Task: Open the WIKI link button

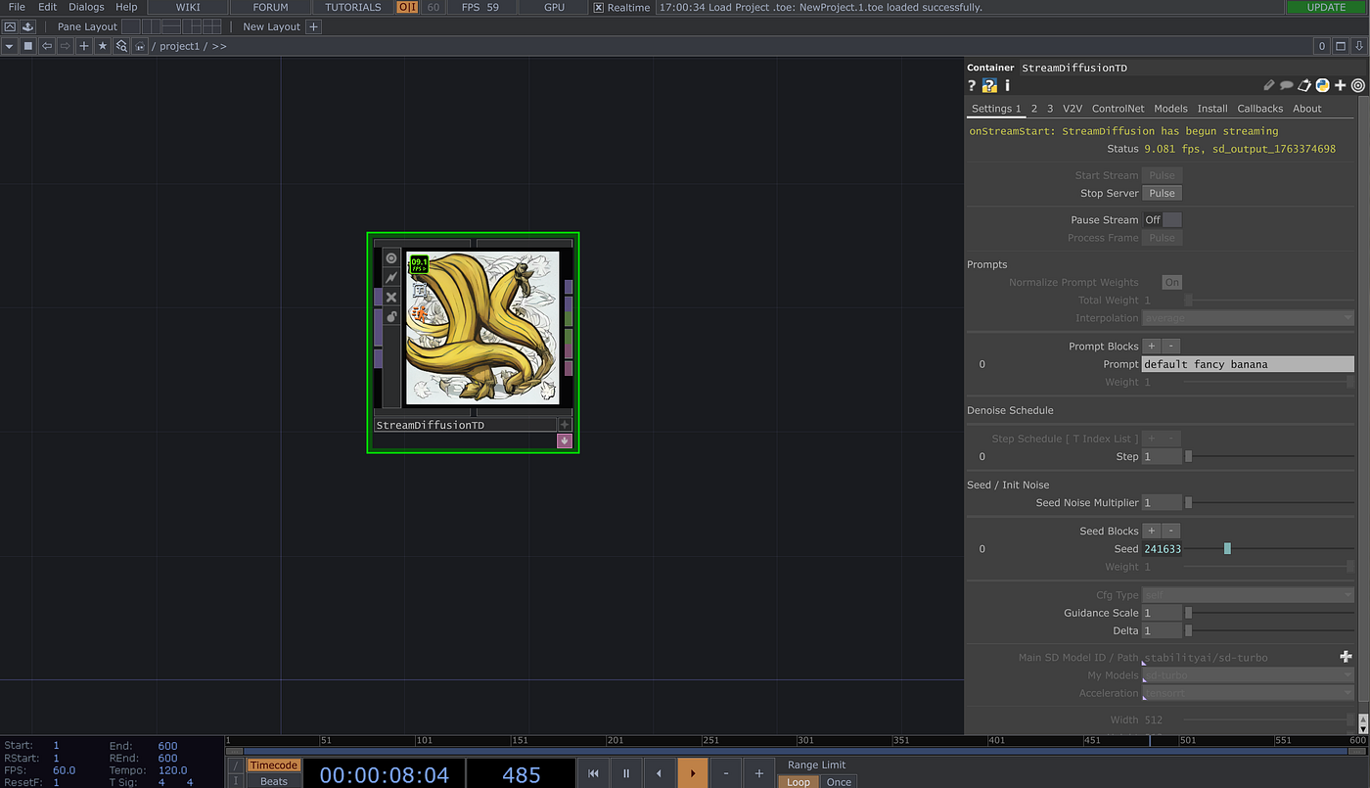Action: tap(188, 7)
